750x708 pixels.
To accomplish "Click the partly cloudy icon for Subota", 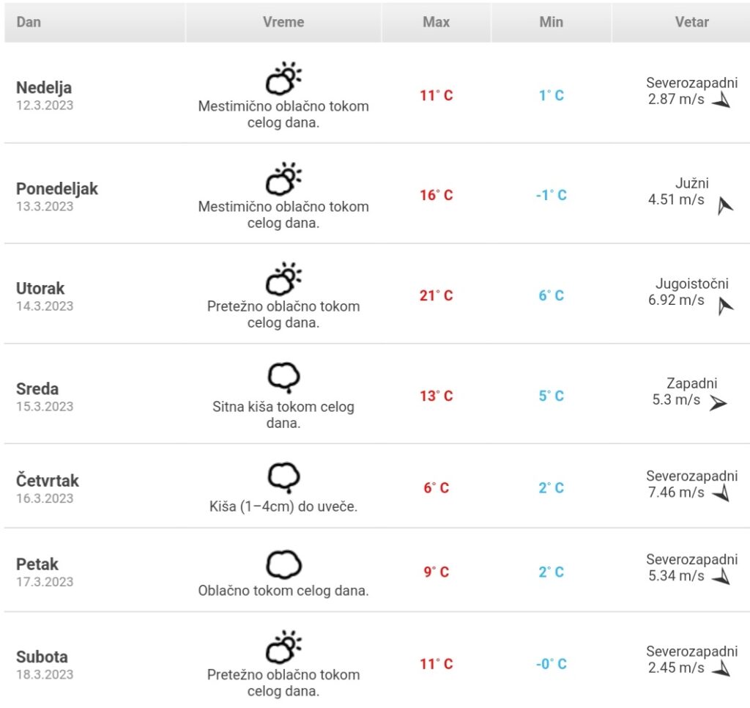I will click(283, 648).
